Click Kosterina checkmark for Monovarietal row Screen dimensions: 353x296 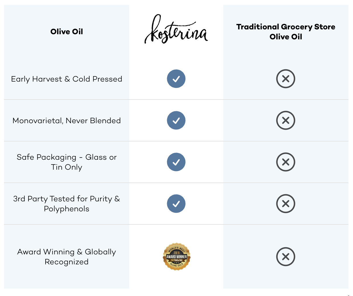click(x=176, y=120)
